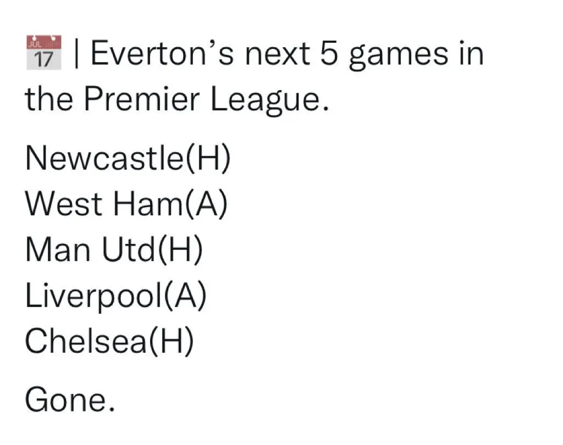Select the West Ham team name
Viewport: 563px width, 445px height.
point(103,204)
